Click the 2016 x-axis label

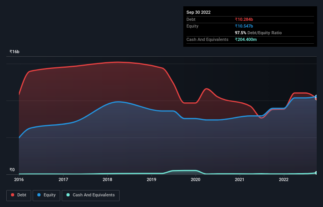[x=19, y=179]
